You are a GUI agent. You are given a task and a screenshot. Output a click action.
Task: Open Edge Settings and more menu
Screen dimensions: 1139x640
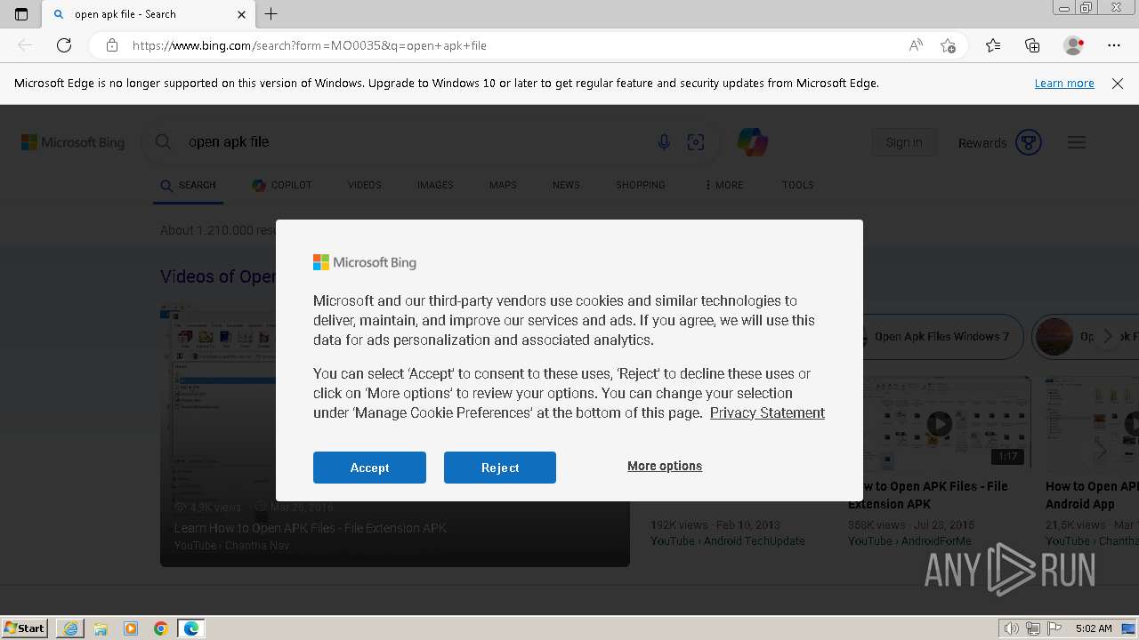tap(1114, 45)
